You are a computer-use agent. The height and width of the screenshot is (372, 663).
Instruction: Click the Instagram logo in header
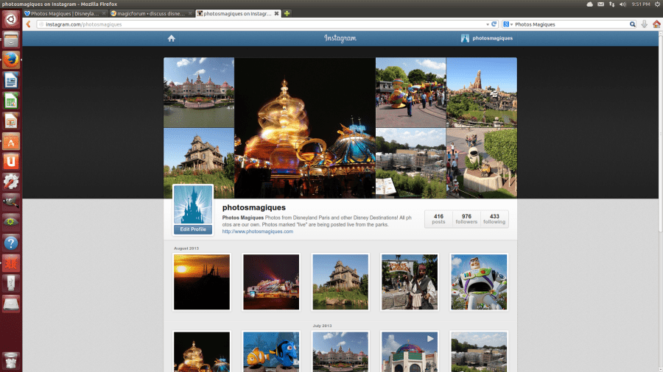click(x=340, y=38)
